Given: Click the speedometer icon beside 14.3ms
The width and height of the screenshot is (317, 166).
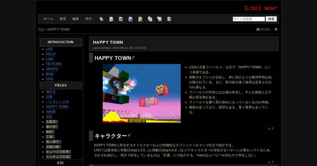Looking at the screenshot, I should pos(258,29).
